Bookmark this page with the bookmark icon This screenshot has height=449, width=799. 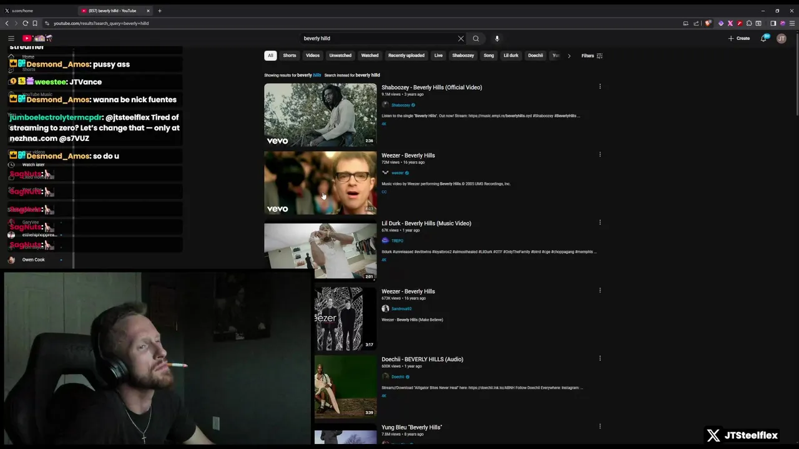tap(35, 23)
